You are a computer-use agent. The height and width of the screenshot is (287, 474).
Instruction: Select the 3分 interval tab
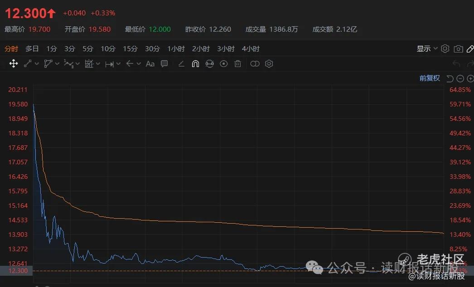pyautogui.click(x=69, y=48)
